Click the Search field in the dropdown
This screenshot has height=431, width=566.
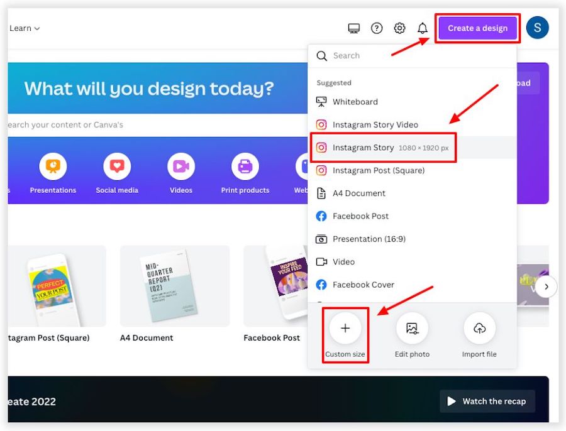[x=415, y=56]
